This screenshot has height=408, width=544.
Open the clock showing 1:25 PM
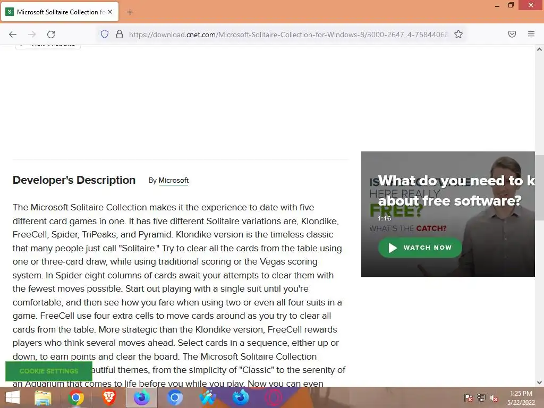521,398
